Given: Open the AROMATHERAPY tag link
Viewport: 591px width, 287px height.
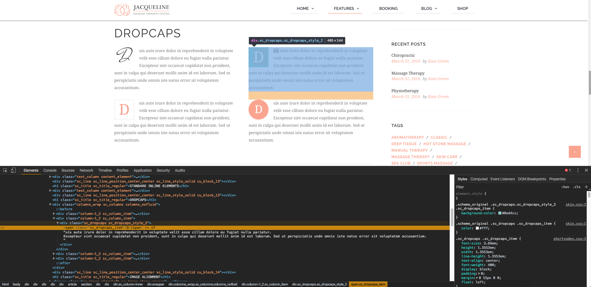Looking at the screenshot, I should 407,137.
